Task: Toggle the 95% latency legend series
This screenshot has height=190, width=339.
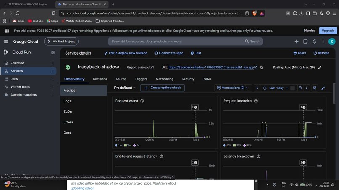Action: pos(237,146)
